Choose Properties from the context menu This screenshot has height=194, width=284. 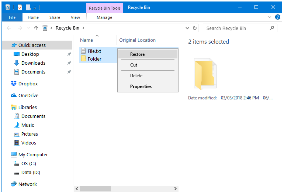tap(148, 86)
